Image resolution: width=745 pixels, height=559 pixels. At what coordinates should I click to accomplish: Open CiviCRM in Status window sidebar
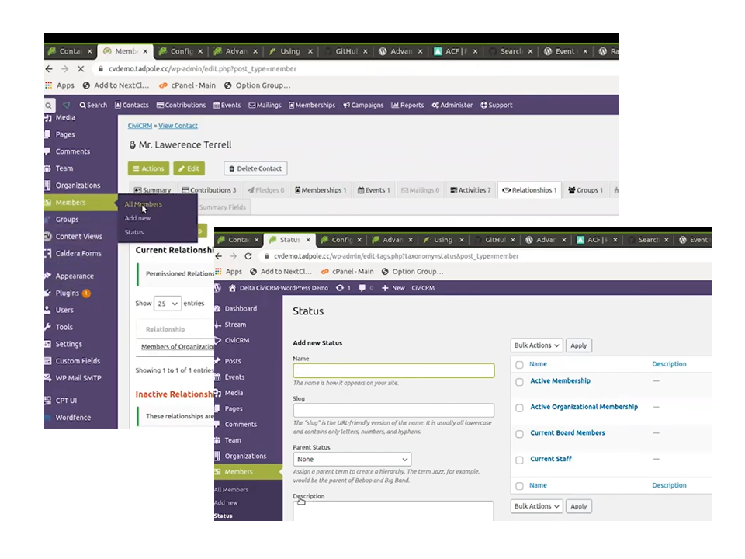(237, 340)
